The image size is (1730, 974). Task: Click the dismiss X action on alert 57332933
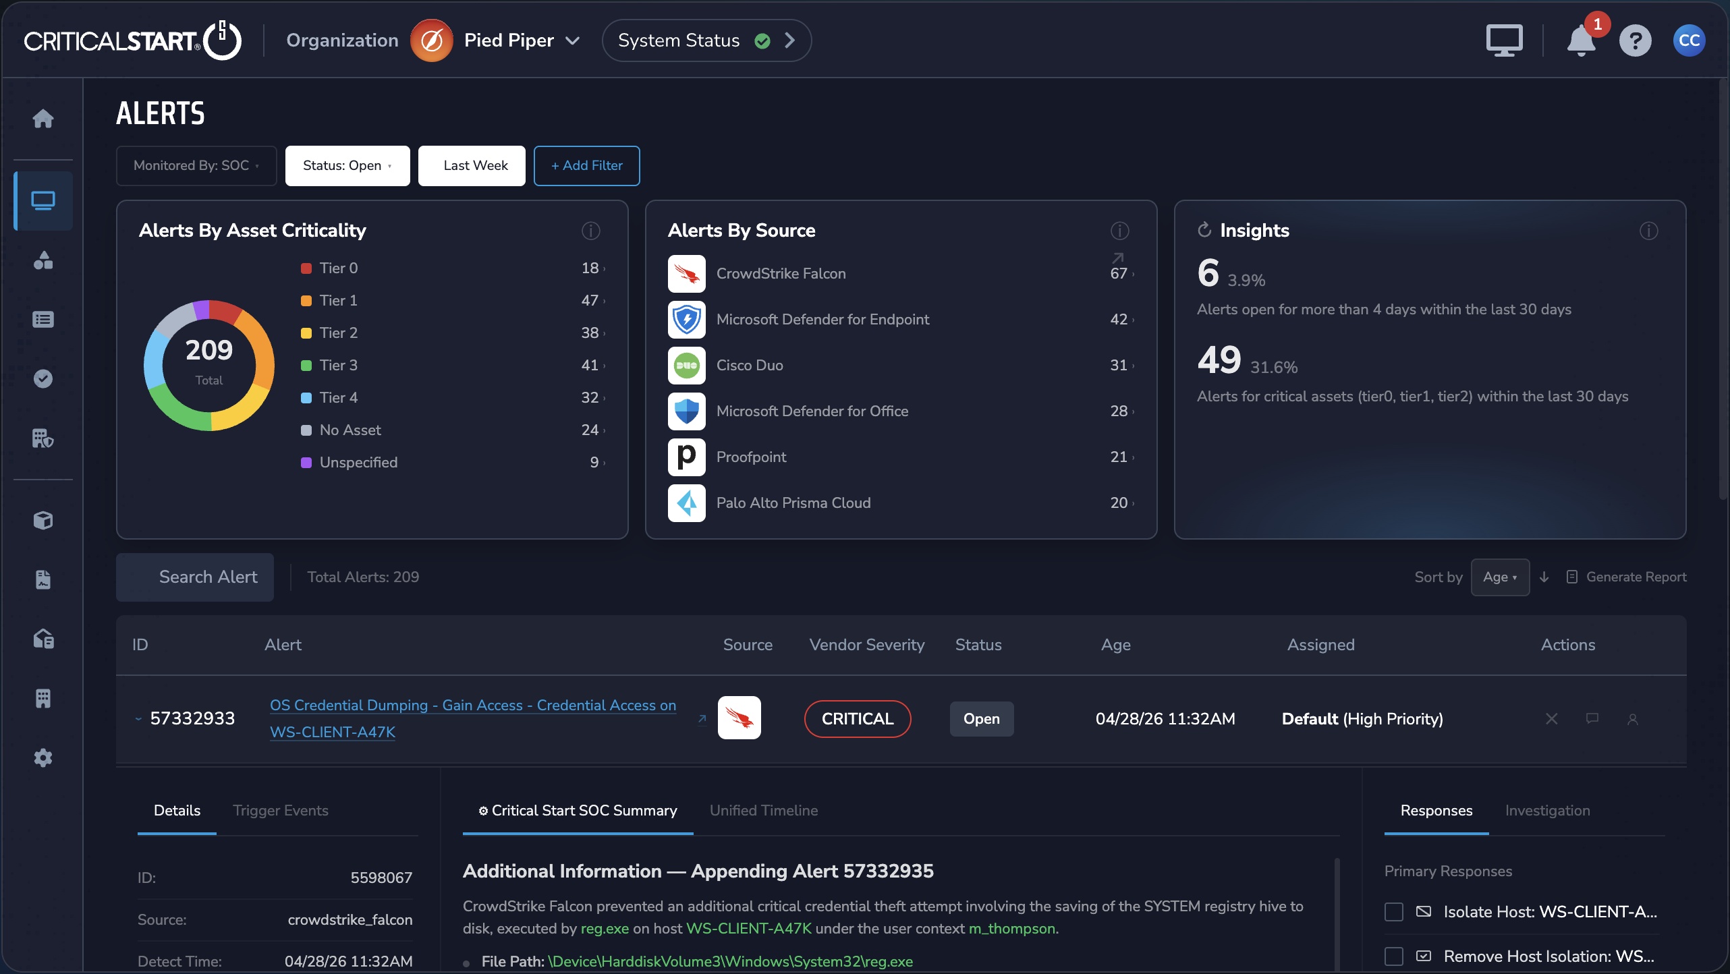click(1551, 719)
